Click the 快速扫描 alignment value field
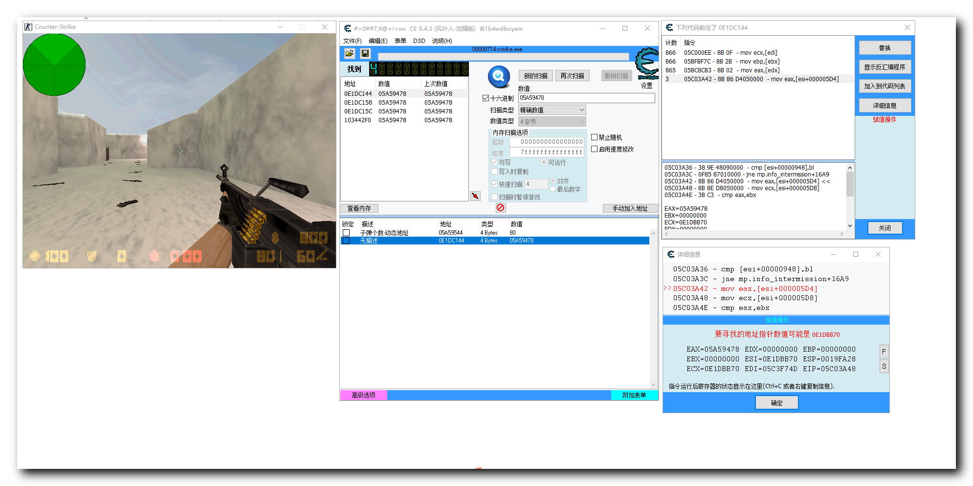 tap(536, 184)
